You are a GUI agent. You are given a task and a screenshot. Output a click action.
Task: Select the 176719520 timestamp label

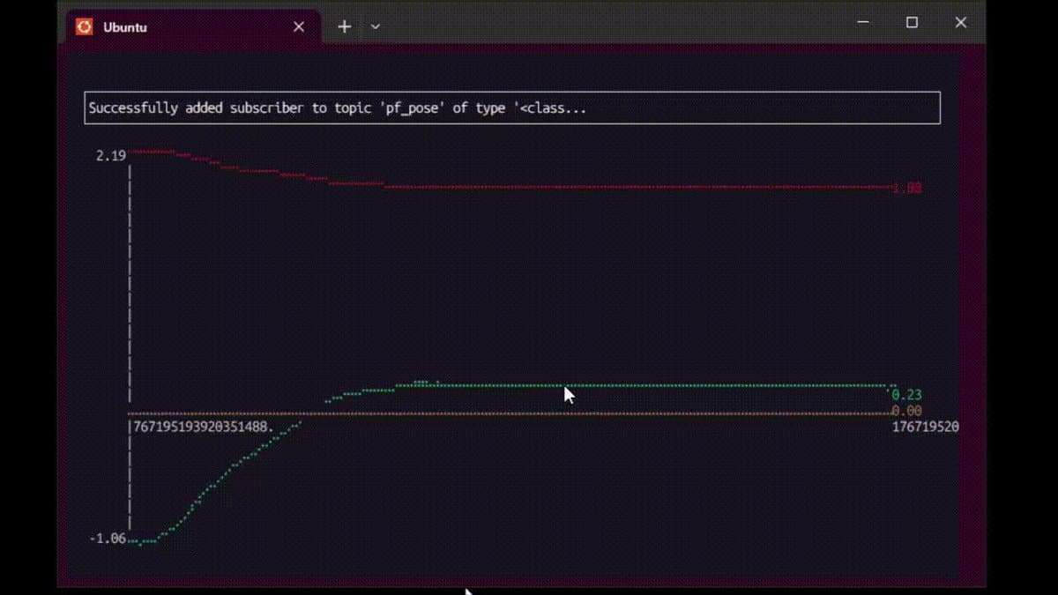pos(925,426)
